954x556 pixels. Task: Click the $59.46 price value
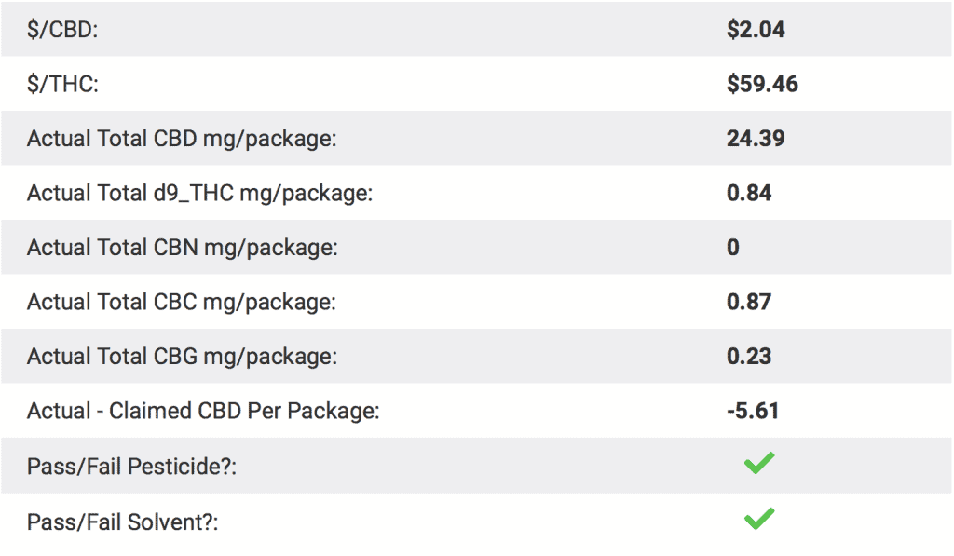pyautogui.click(x=762, y=84)
